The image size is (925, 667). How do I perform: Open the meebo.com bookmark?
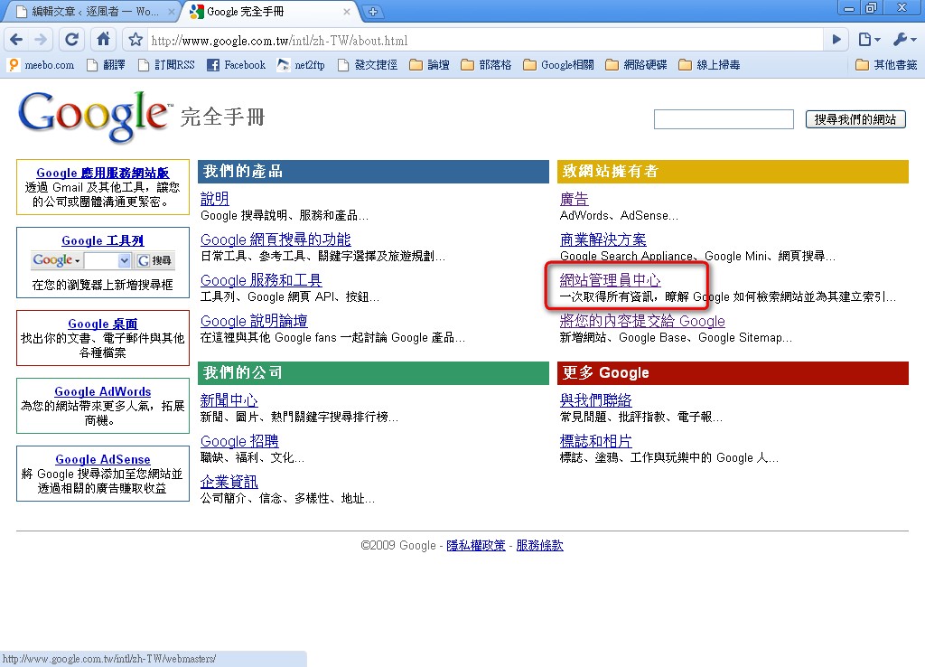coord(42,65)
